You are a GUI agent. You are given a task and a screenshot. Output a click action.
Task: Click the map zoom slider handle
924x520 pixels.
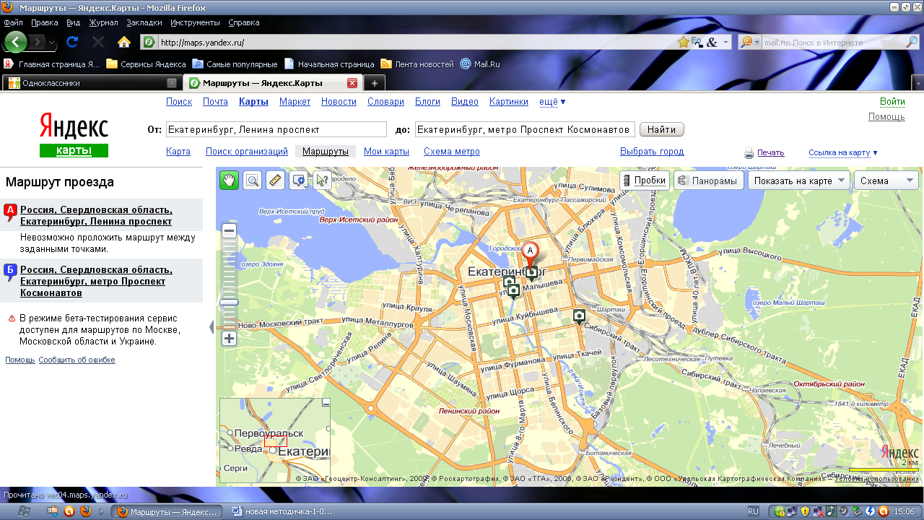point(230,302)
